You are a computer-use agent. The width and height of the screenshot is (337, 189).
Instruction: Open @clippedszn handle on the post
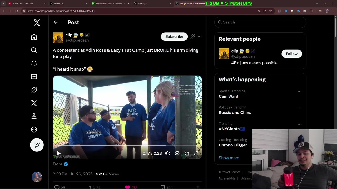coord(77,40)
